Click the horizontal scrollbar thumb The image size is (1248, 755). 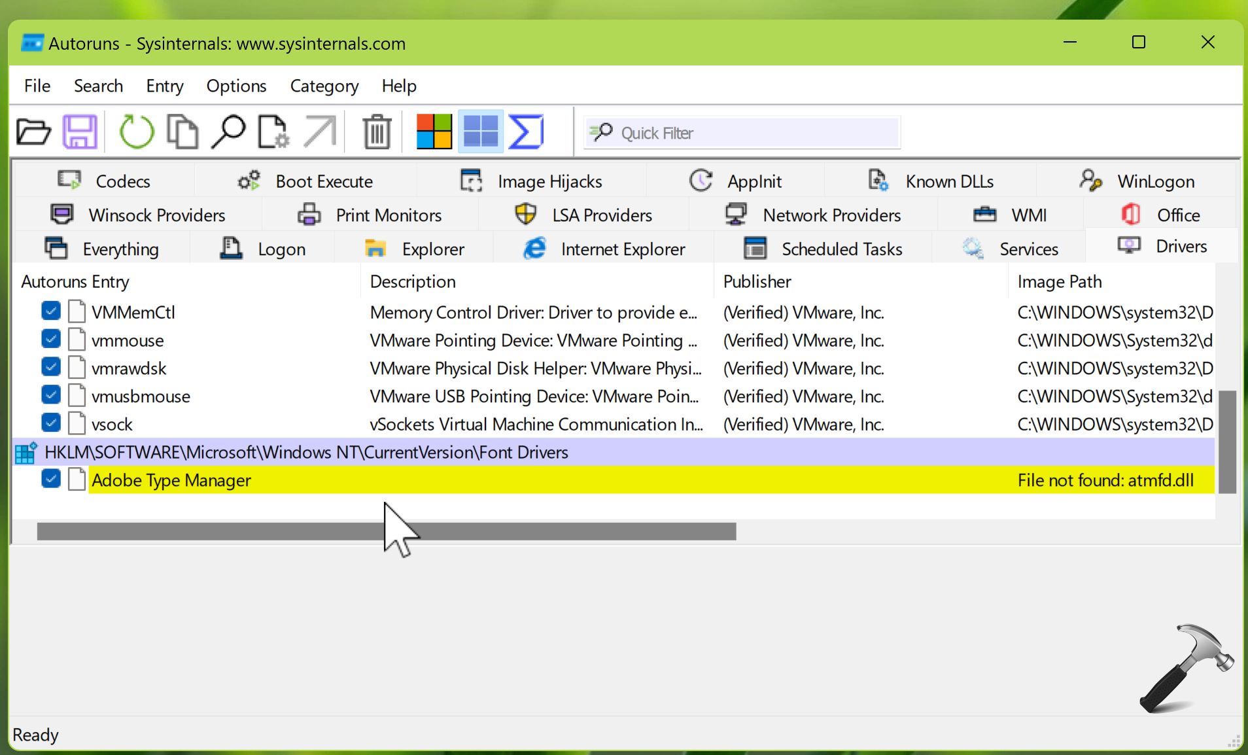(x=386, y=531)
